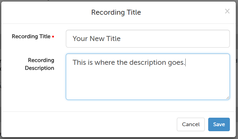Image resolution: width=238 pixels, height=139 pixels.
Task: Click the word "This" in description box
Action: [x=79, y=63]
